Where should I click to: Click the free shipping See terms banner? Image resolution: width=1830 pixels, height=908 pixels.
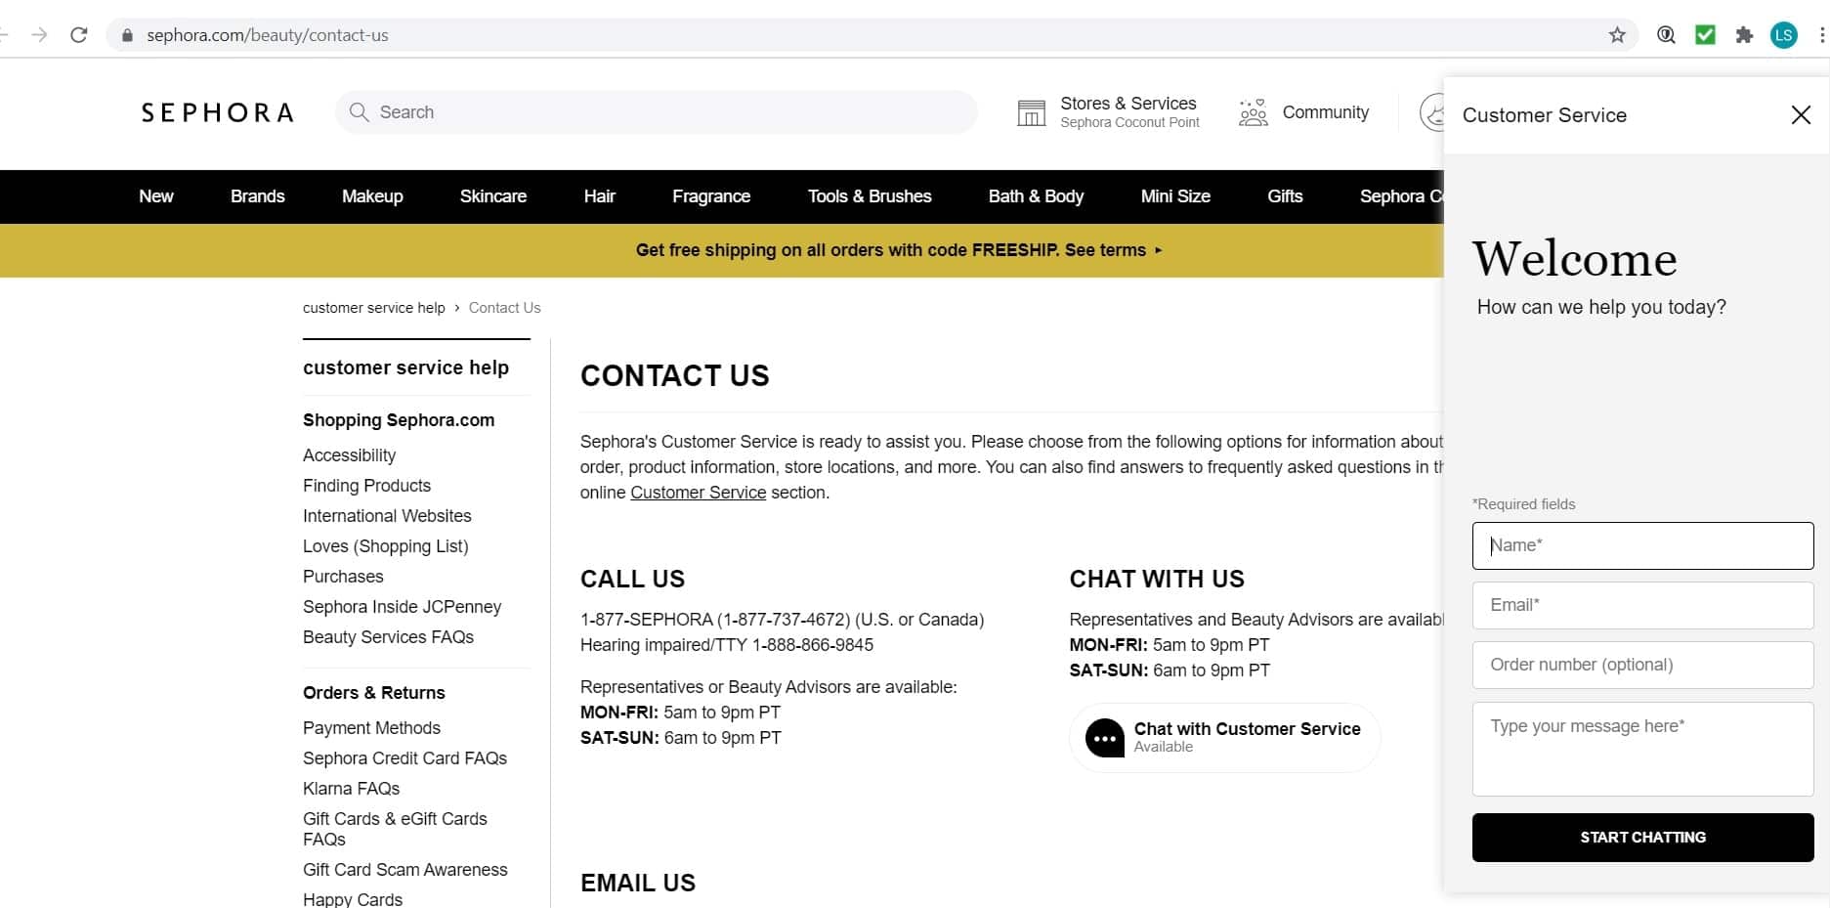coord(899,250)
